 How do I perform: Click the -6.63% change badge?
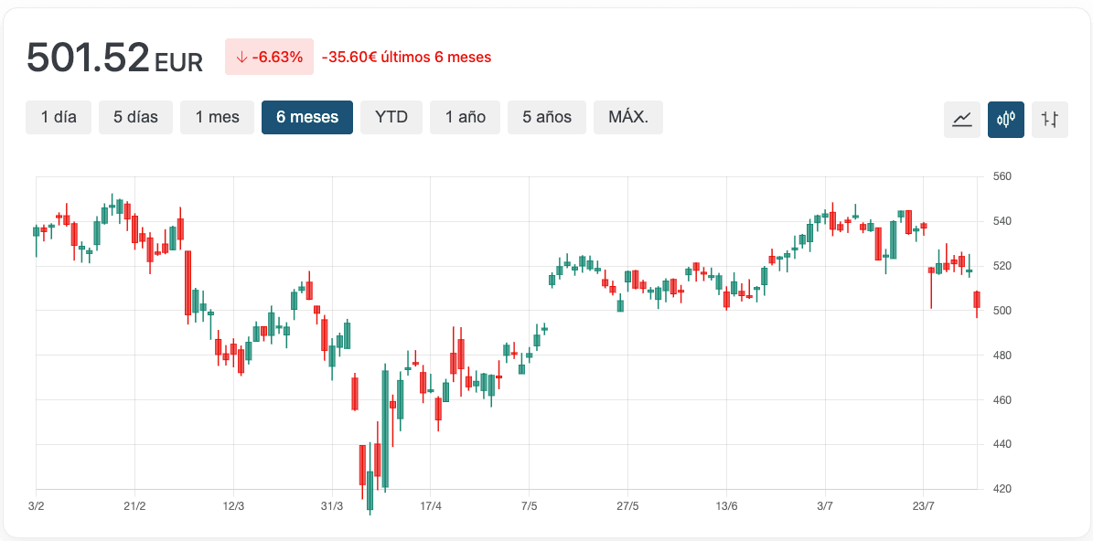pyautogui.click(x=269, y=57)
